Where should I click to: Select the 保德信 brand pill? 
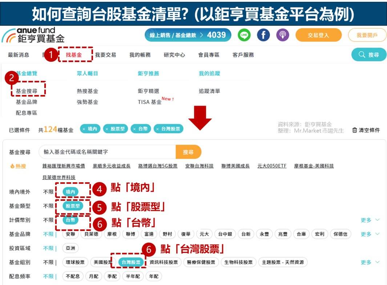coord(340,234)
